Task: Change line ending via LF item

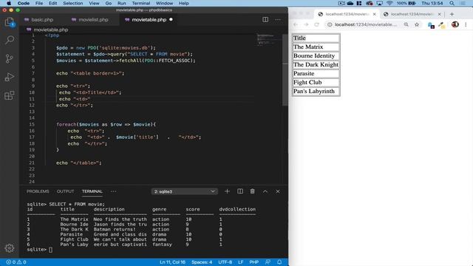Action: (241, 262)
